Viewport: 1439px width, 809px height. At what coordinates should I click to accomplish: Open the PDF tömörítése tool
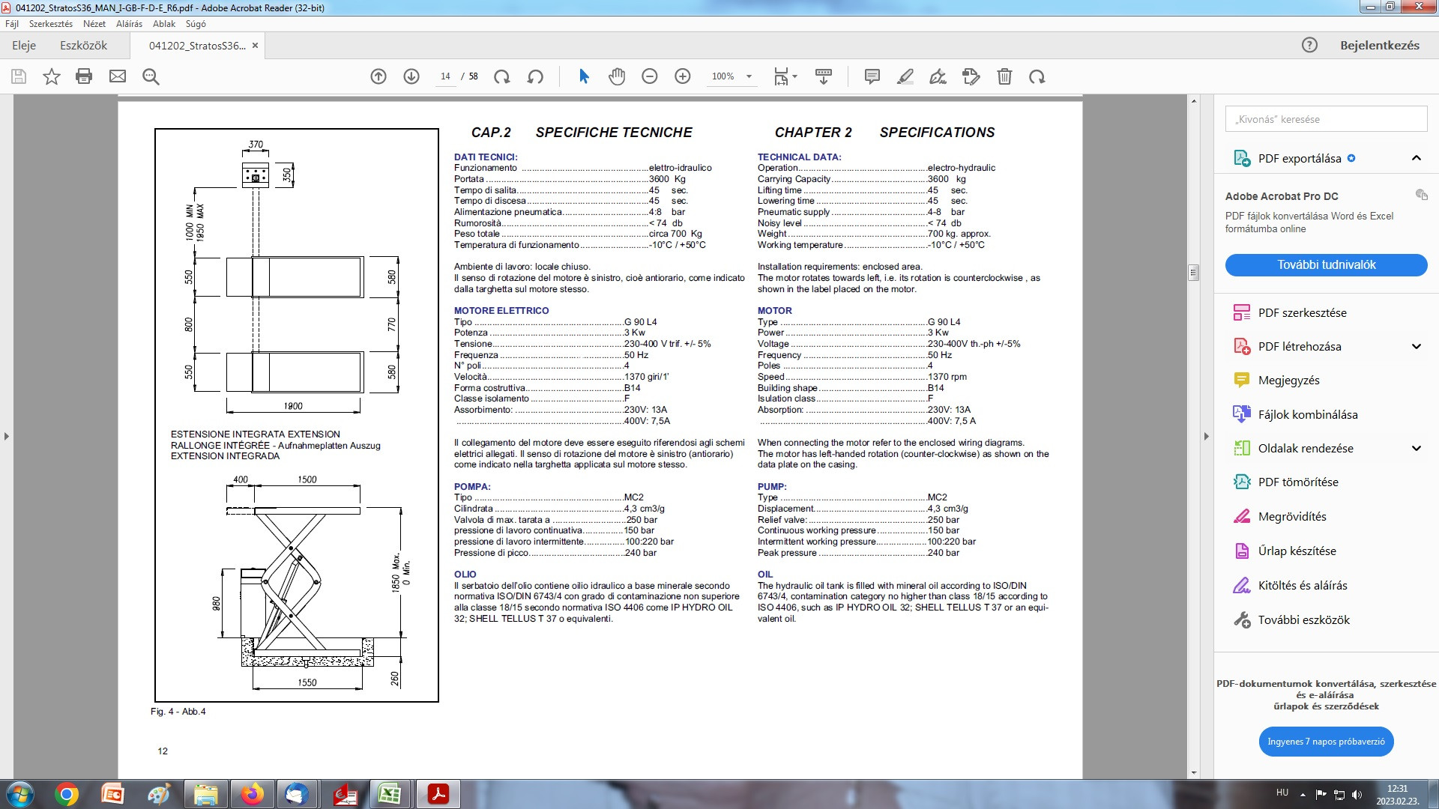[1298, 482]
